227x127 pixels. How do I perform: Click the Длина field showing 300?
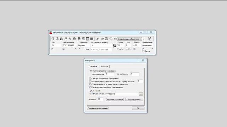(x=121, y=46)
